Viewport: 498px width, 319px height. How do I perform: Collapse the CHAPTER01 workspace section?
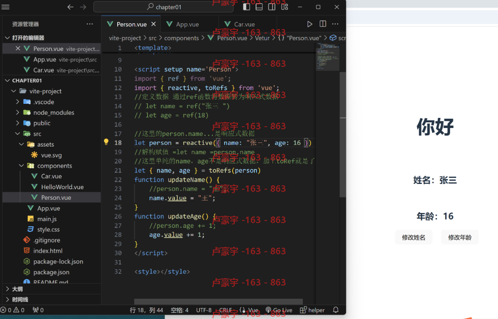(7, 81)
